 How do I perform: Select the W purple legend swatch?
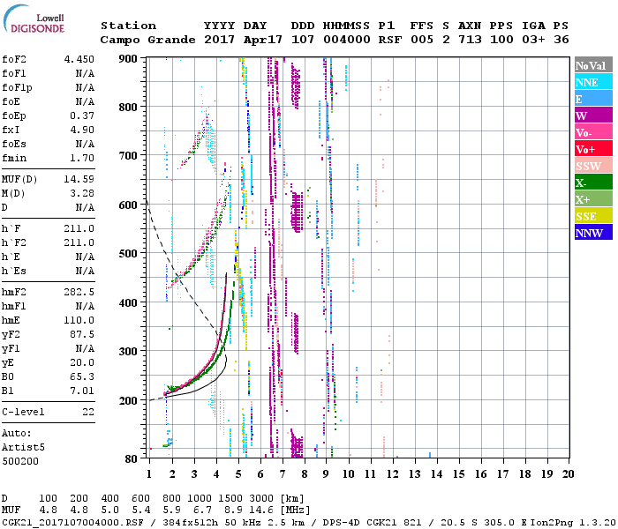point(593,115)
